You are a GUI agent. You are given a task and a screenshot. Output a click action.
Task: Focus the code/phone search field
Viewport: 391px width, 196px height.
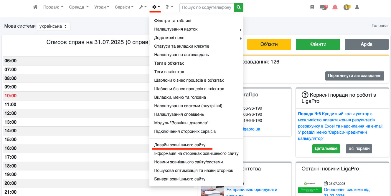pos(207,7)
